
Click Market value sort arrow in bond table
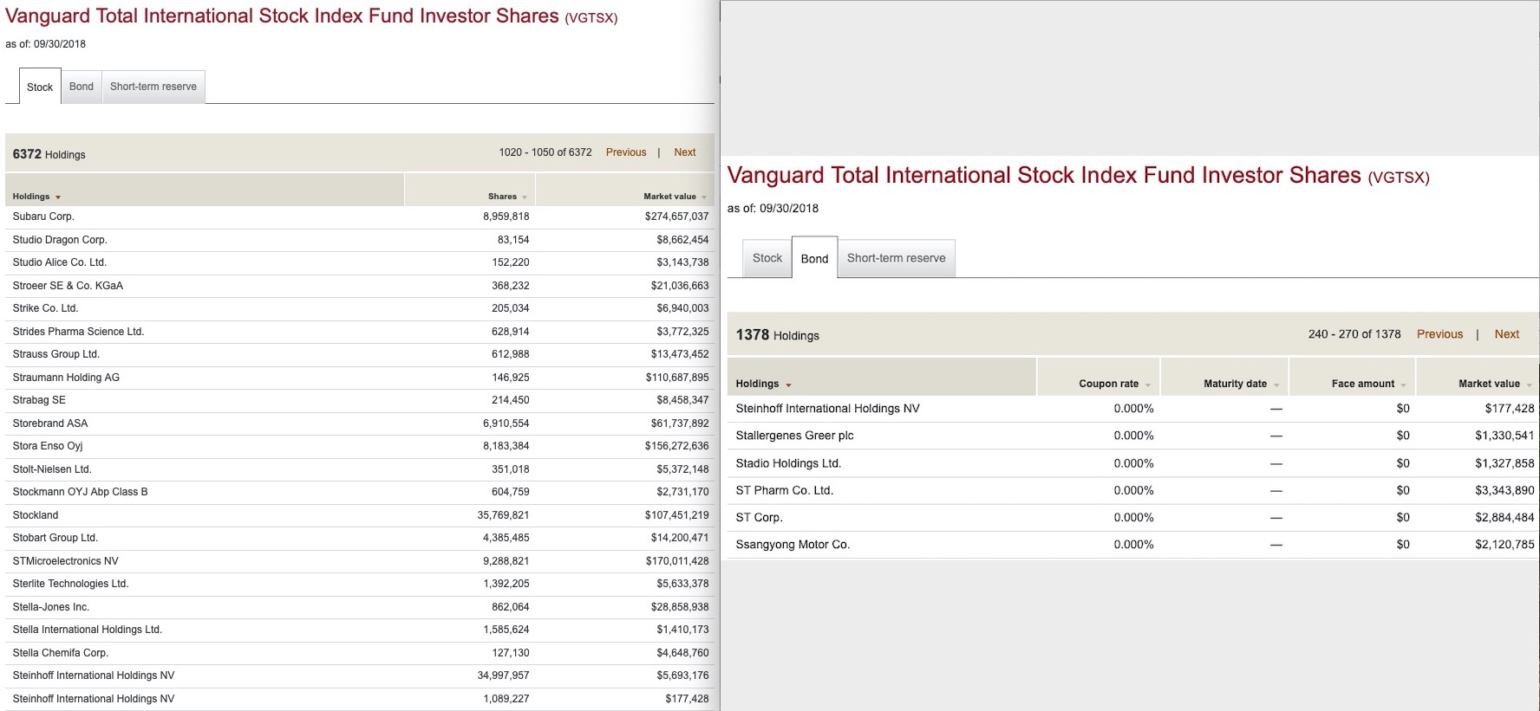(x=1530, y=385)
